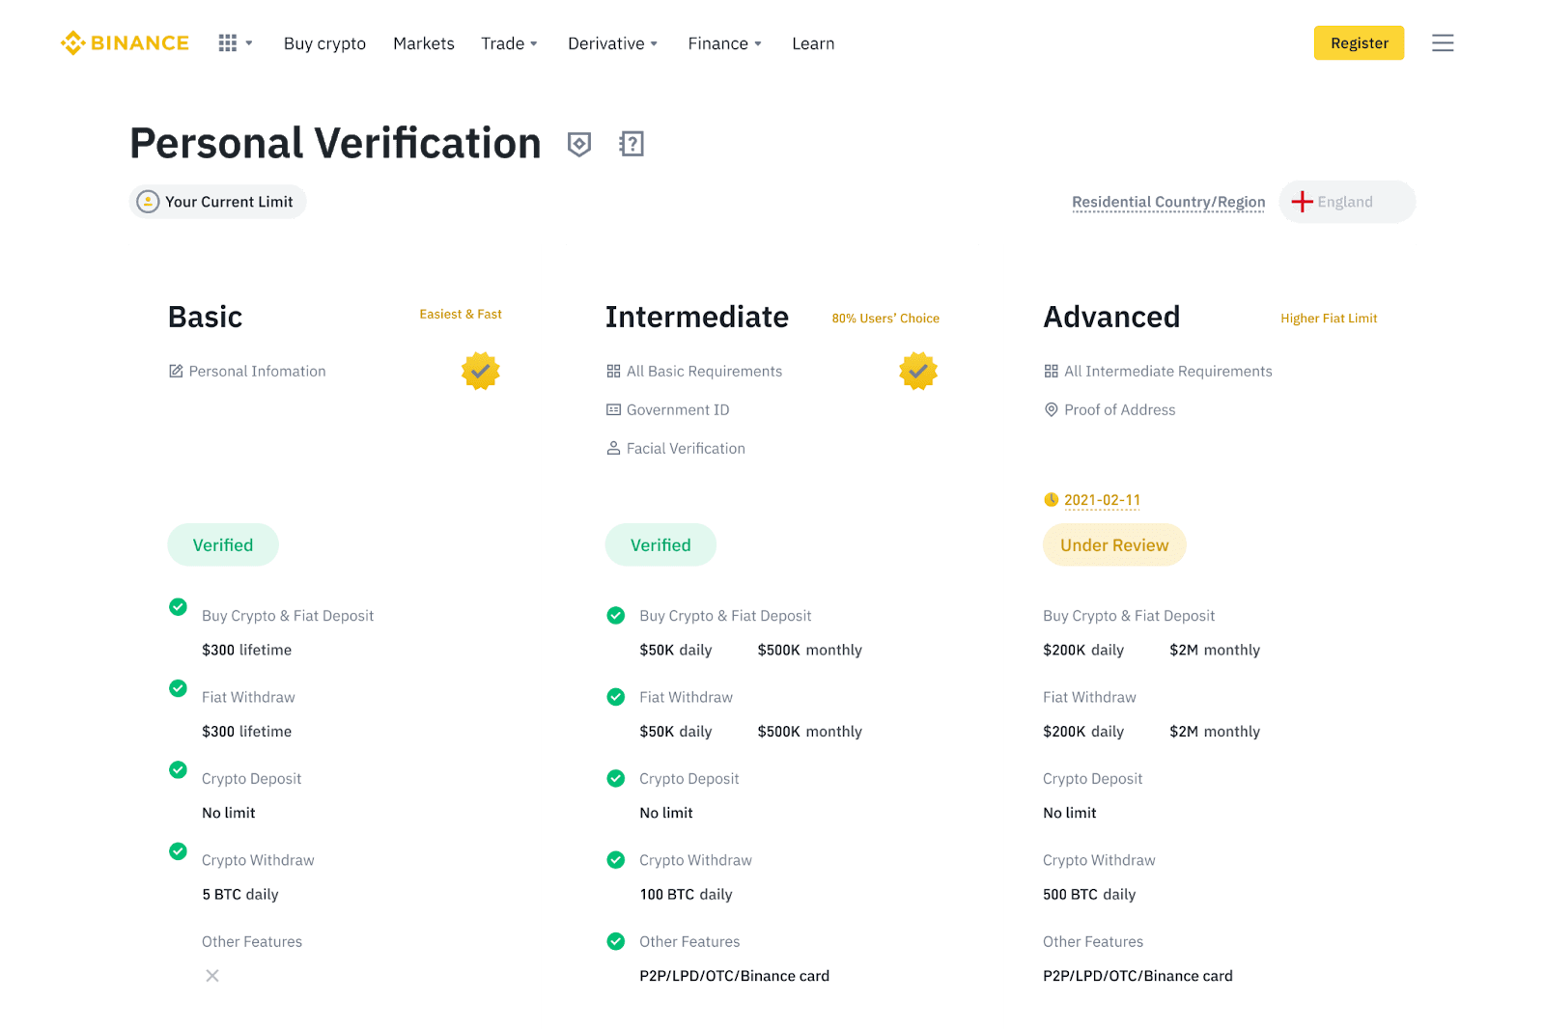Screen dimensions: 1545x1029
Task: Click the Residential Country/Region link
Action: (1168, 202)
